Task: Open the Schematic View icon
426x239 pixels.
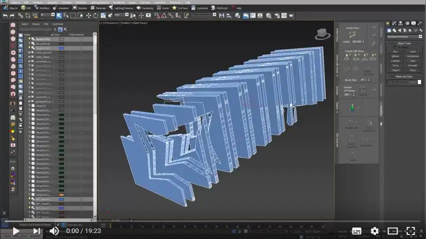Action: point(260,16)
